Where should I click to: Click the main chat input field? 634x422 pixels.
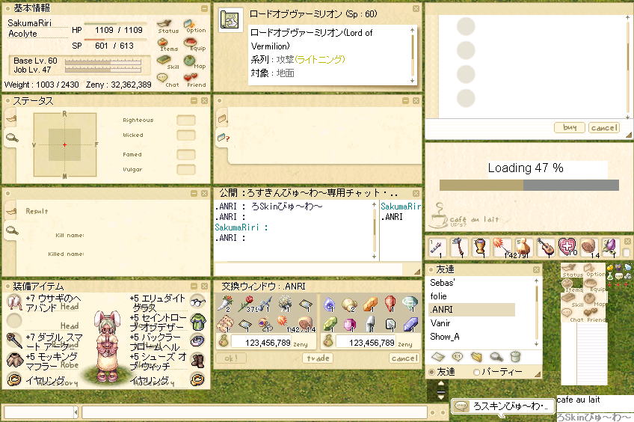coord(254,412)
